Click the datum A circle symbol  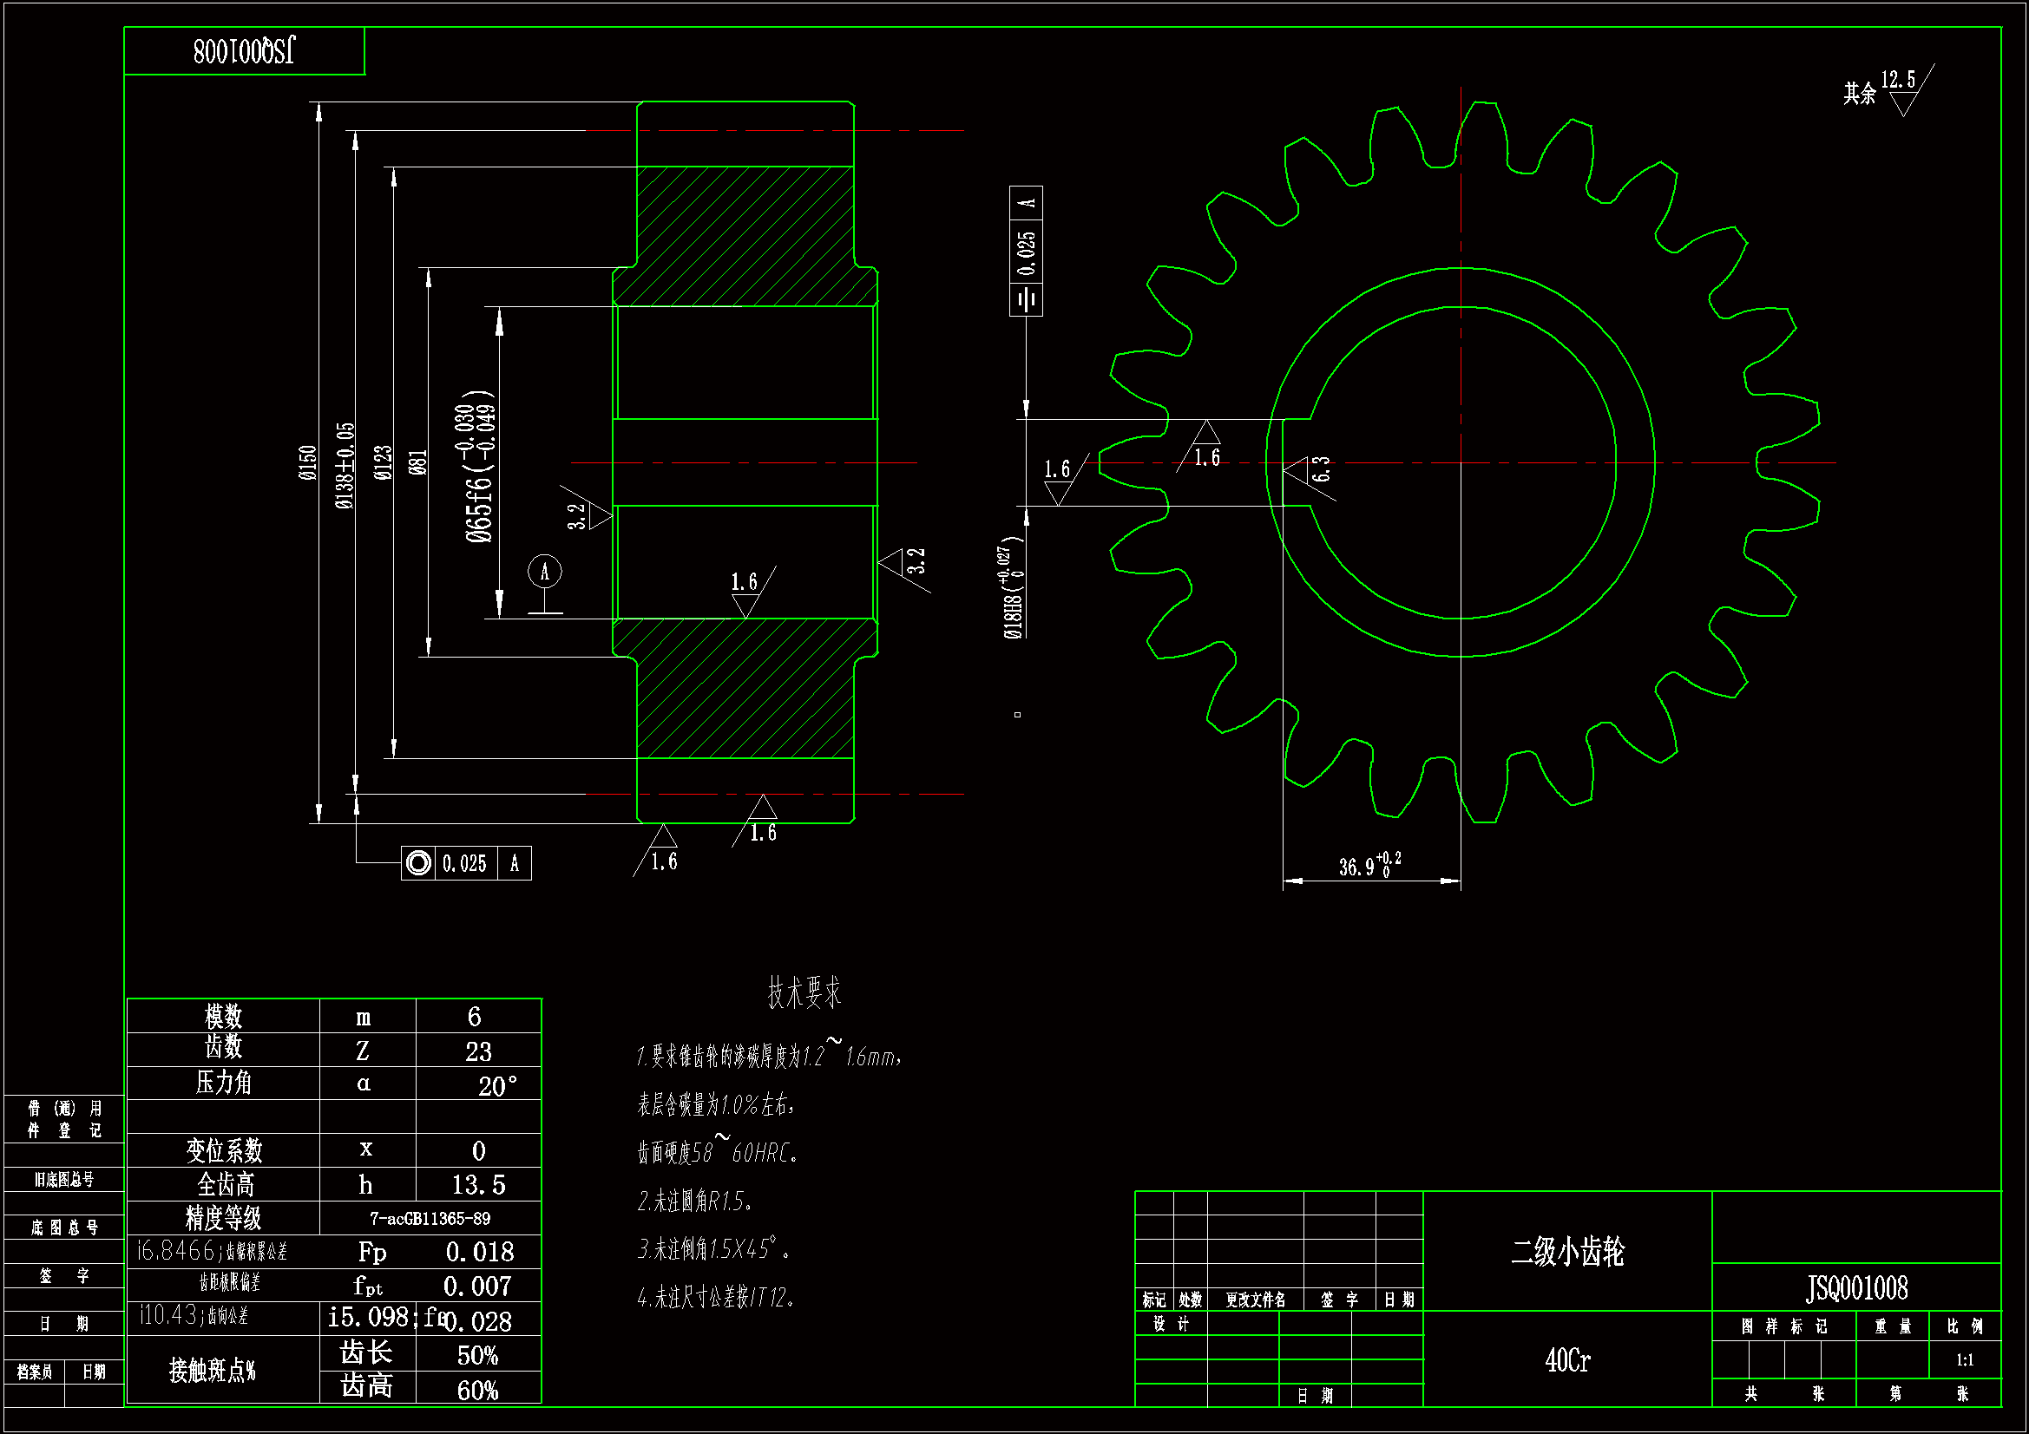tap(544, 572)
